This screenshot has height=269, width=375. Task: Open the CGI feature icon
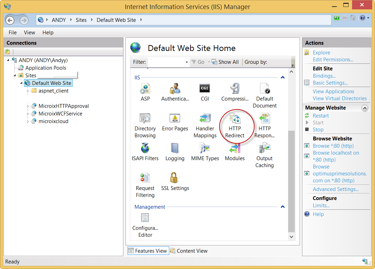point(205,89)
